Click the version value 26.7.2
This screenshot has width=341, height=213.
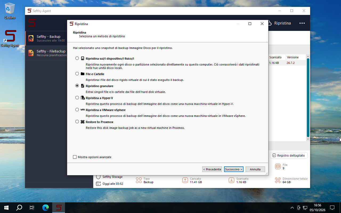291,63
